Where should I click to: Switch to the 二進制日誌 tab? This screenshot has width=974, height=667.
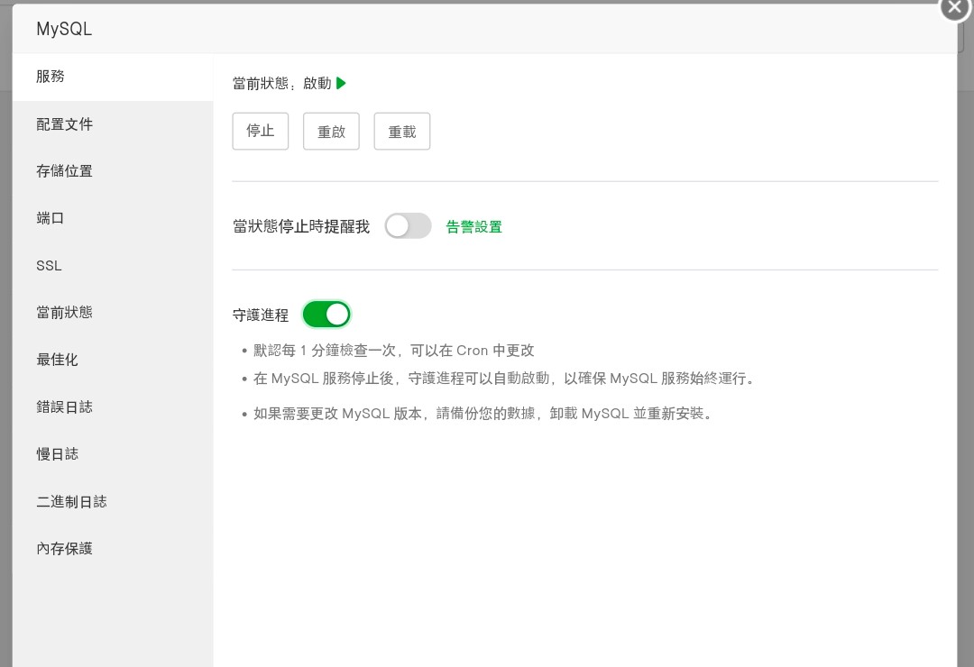point(113,501)
